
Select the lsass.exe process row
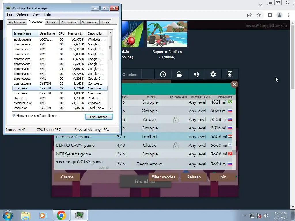coord(60,108)
